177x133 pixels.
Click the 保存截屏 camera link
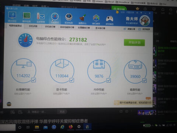point(144,29)
